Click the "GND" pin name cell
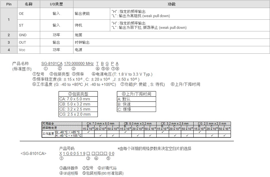The image size is (270, 177). (x=29, y=35)
